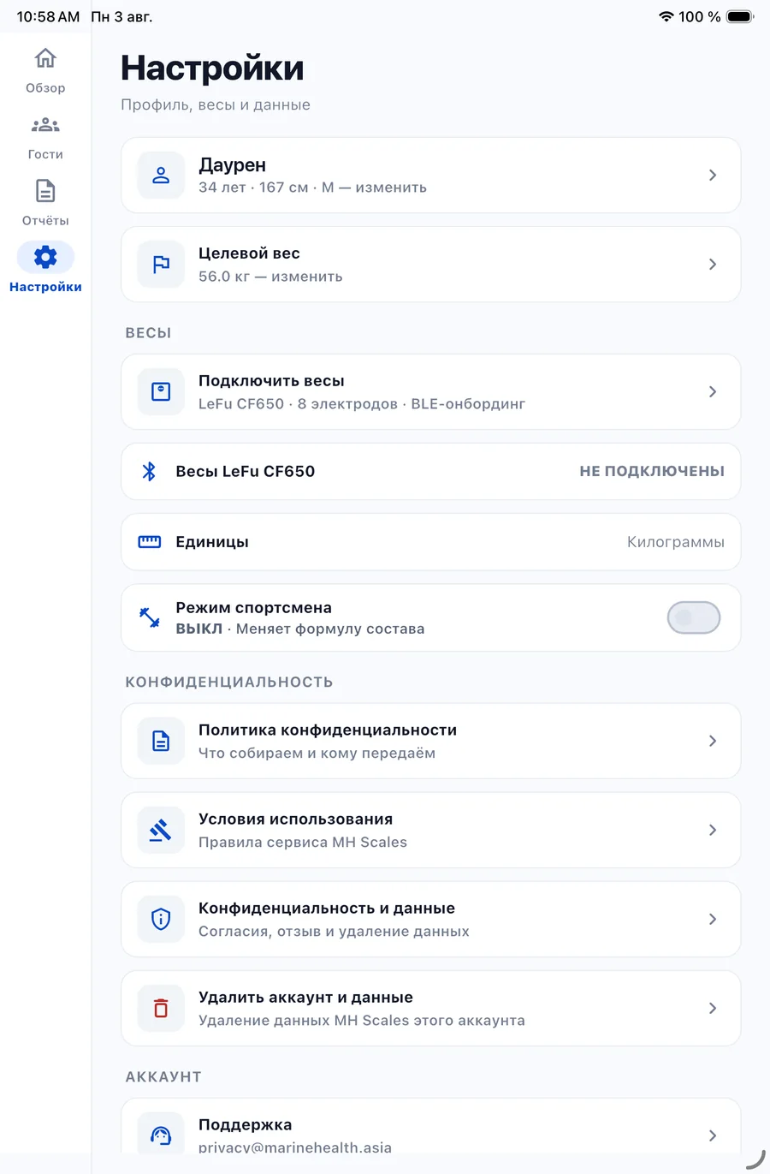Switch to the Гости tab label
Image resolution: width=770 pixels, height=1174 pixels.
[45, 154]
